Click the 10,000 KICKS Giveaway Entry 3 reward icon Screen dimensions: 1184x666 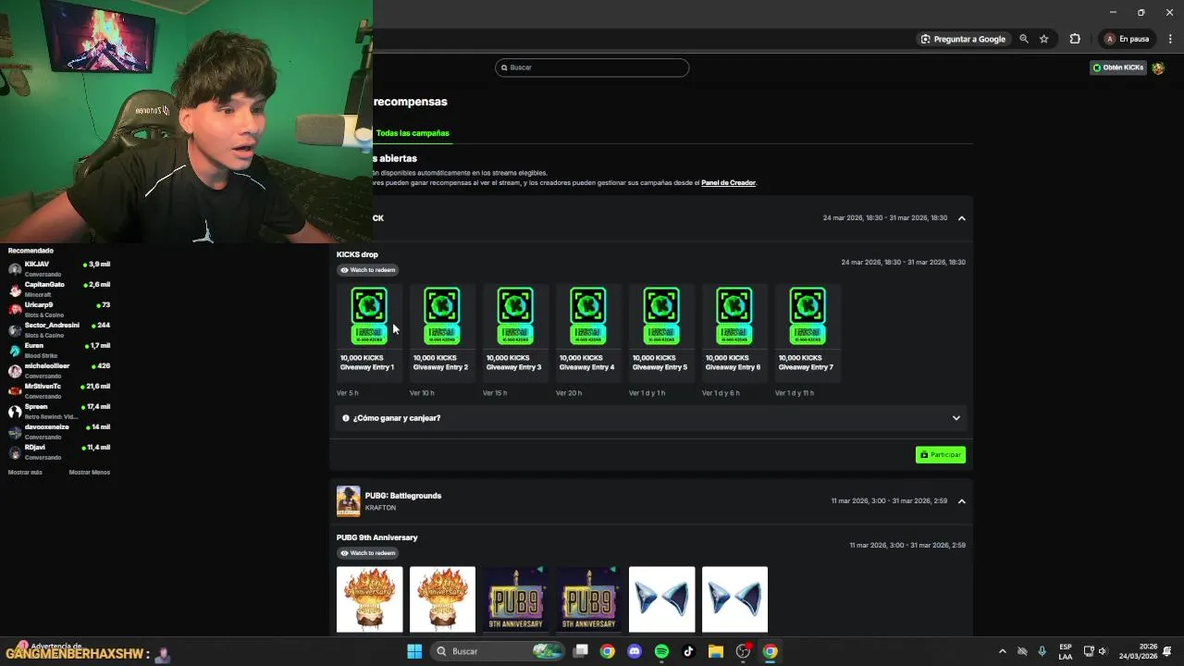tap(514, 316)
